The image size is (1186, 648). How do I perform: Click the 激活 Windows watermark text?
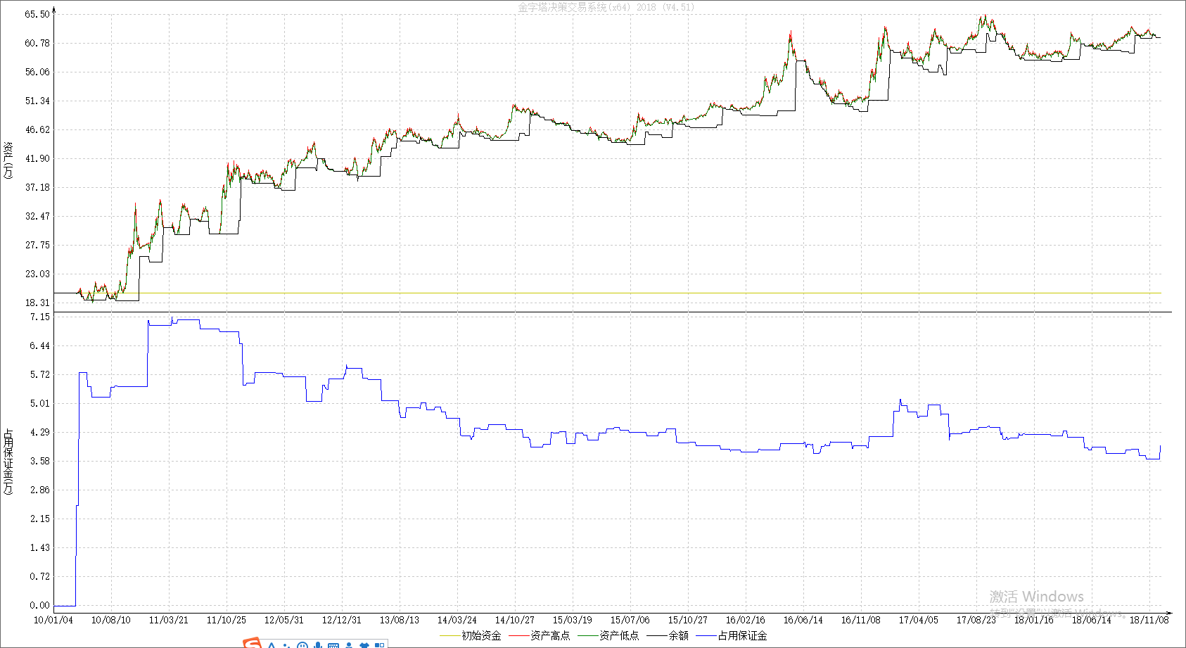click(x=1036, y=597)
